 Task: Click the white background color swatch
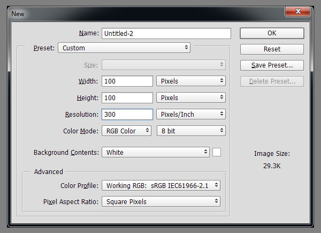217,152
